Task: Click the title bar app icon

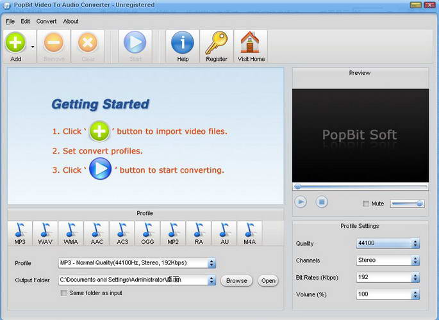Action: tap(6, 5)
